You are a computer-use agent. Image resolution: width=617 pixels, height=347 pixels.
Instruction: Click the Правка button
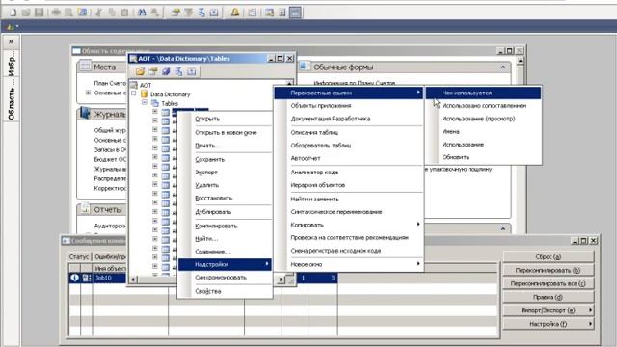[549, 297]
